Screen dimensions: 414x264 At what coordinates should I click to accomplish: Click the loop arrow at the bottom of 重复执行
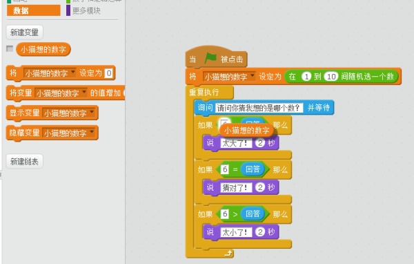pos(228,254)
